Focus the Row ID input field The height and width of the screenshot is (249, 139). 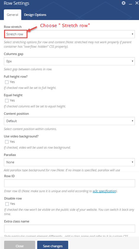70,183
